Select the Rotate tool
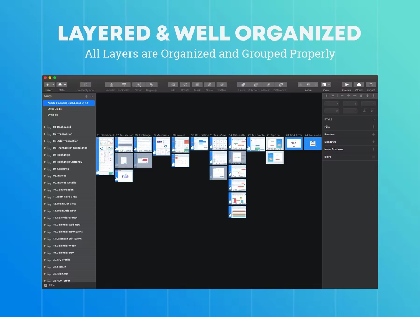Viewport: 420px width, 317px height. click(x=185, y=85)
